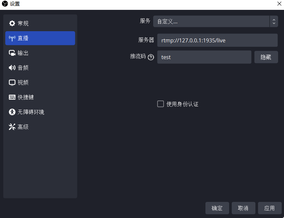Image resolution: width=284 pixels, height=218 pixels.
Task: Open the 音频 tab label
Action: [x=23, y=68]
